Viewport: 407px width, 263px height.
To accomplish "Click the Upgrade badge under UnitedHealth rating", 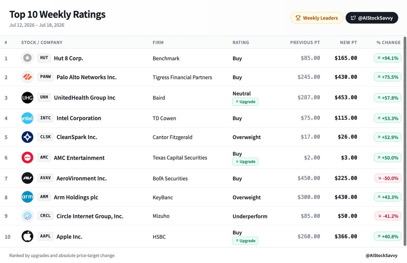I will point(245,102).
